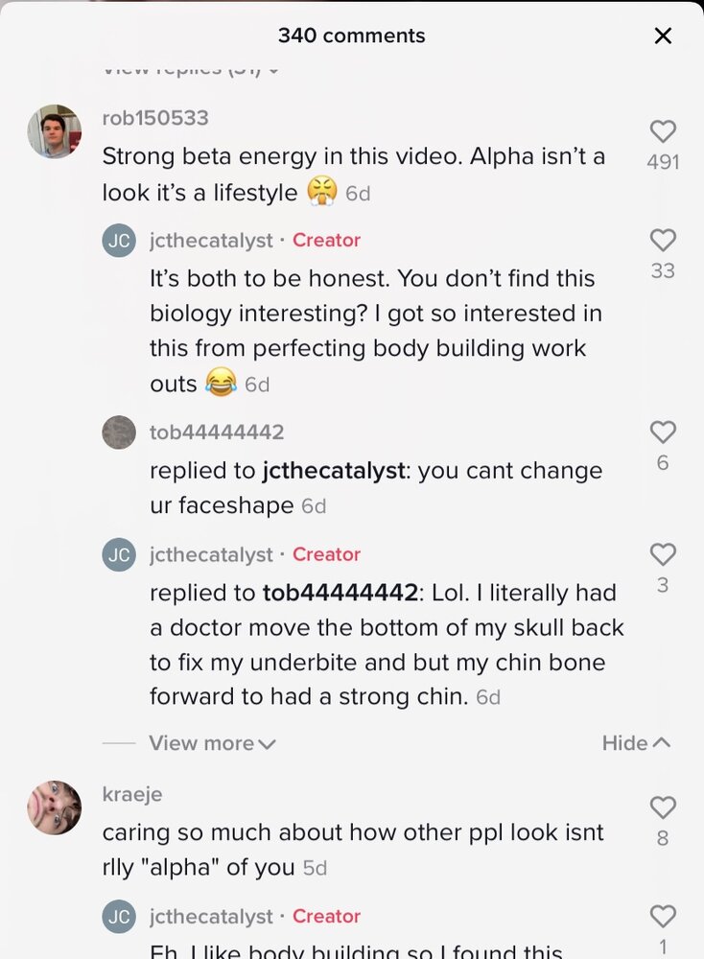Tap JC avatar on underbite reply

coord(119,554)
